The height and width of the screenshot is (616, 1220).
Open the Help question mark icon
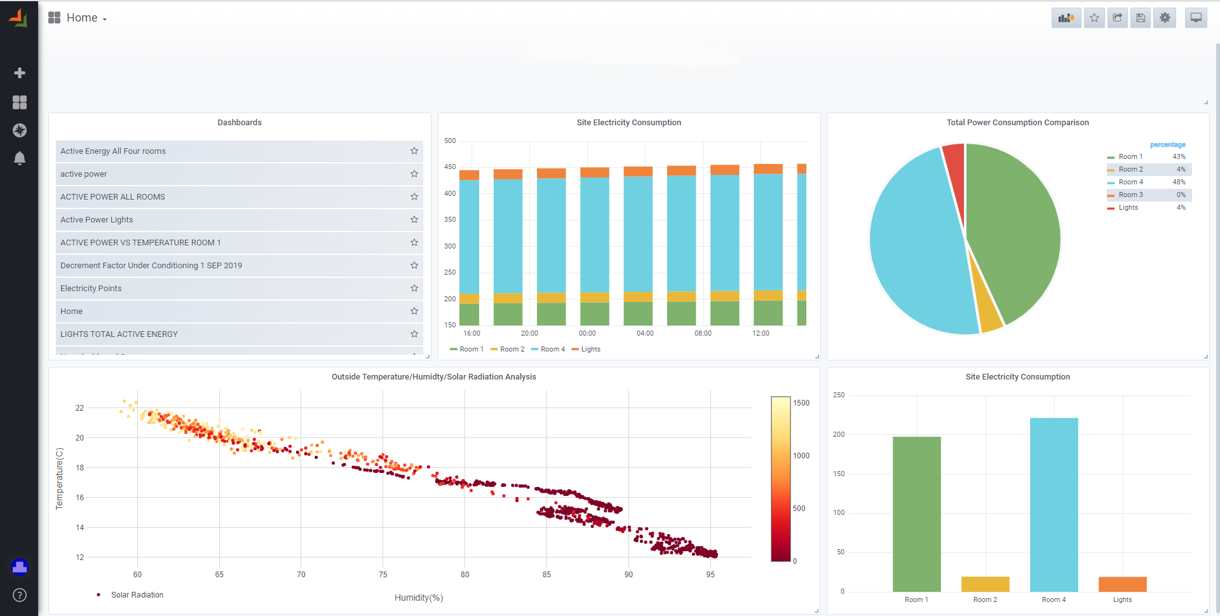pyautogui.click(x=20, y=595)
